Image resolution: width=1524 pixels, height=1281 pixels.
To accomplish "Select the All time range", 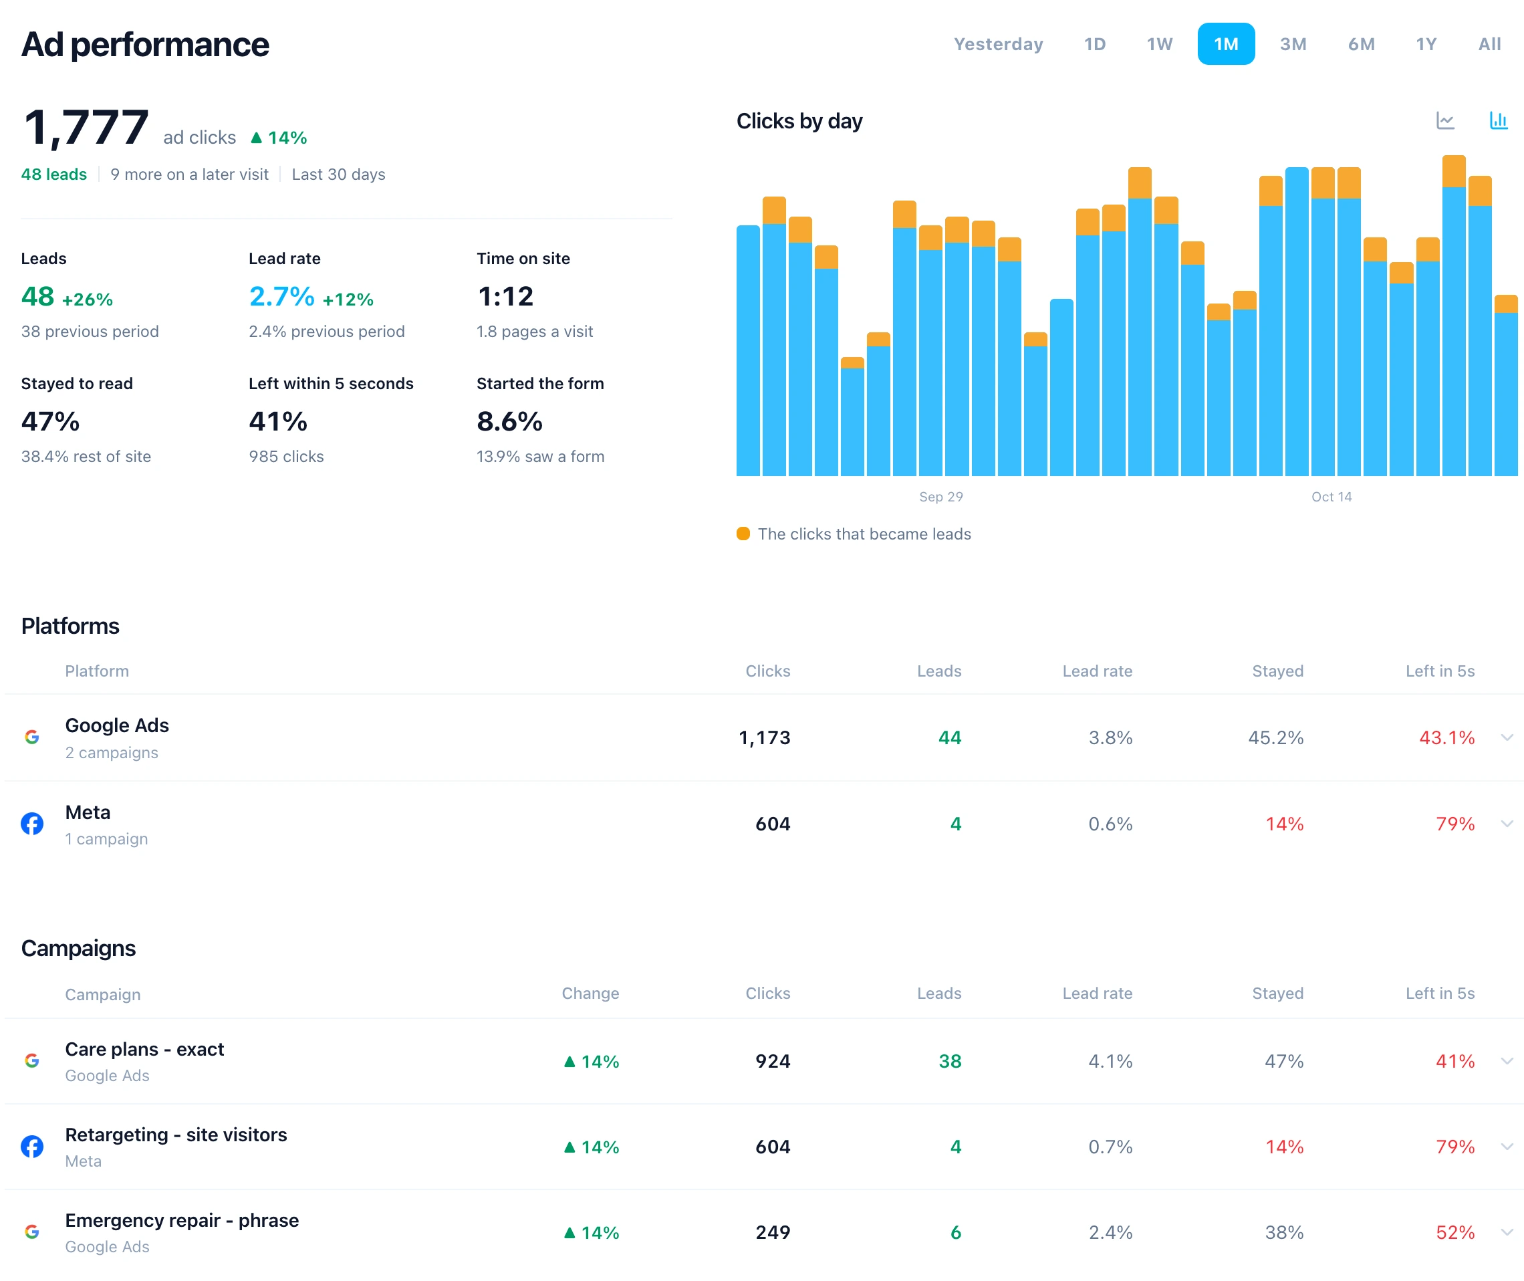I will click(x=1489, y=44).
